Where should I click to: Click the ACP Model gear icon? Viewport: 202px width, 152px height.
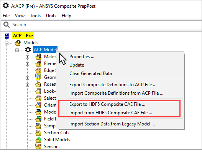tap(28, 50)
